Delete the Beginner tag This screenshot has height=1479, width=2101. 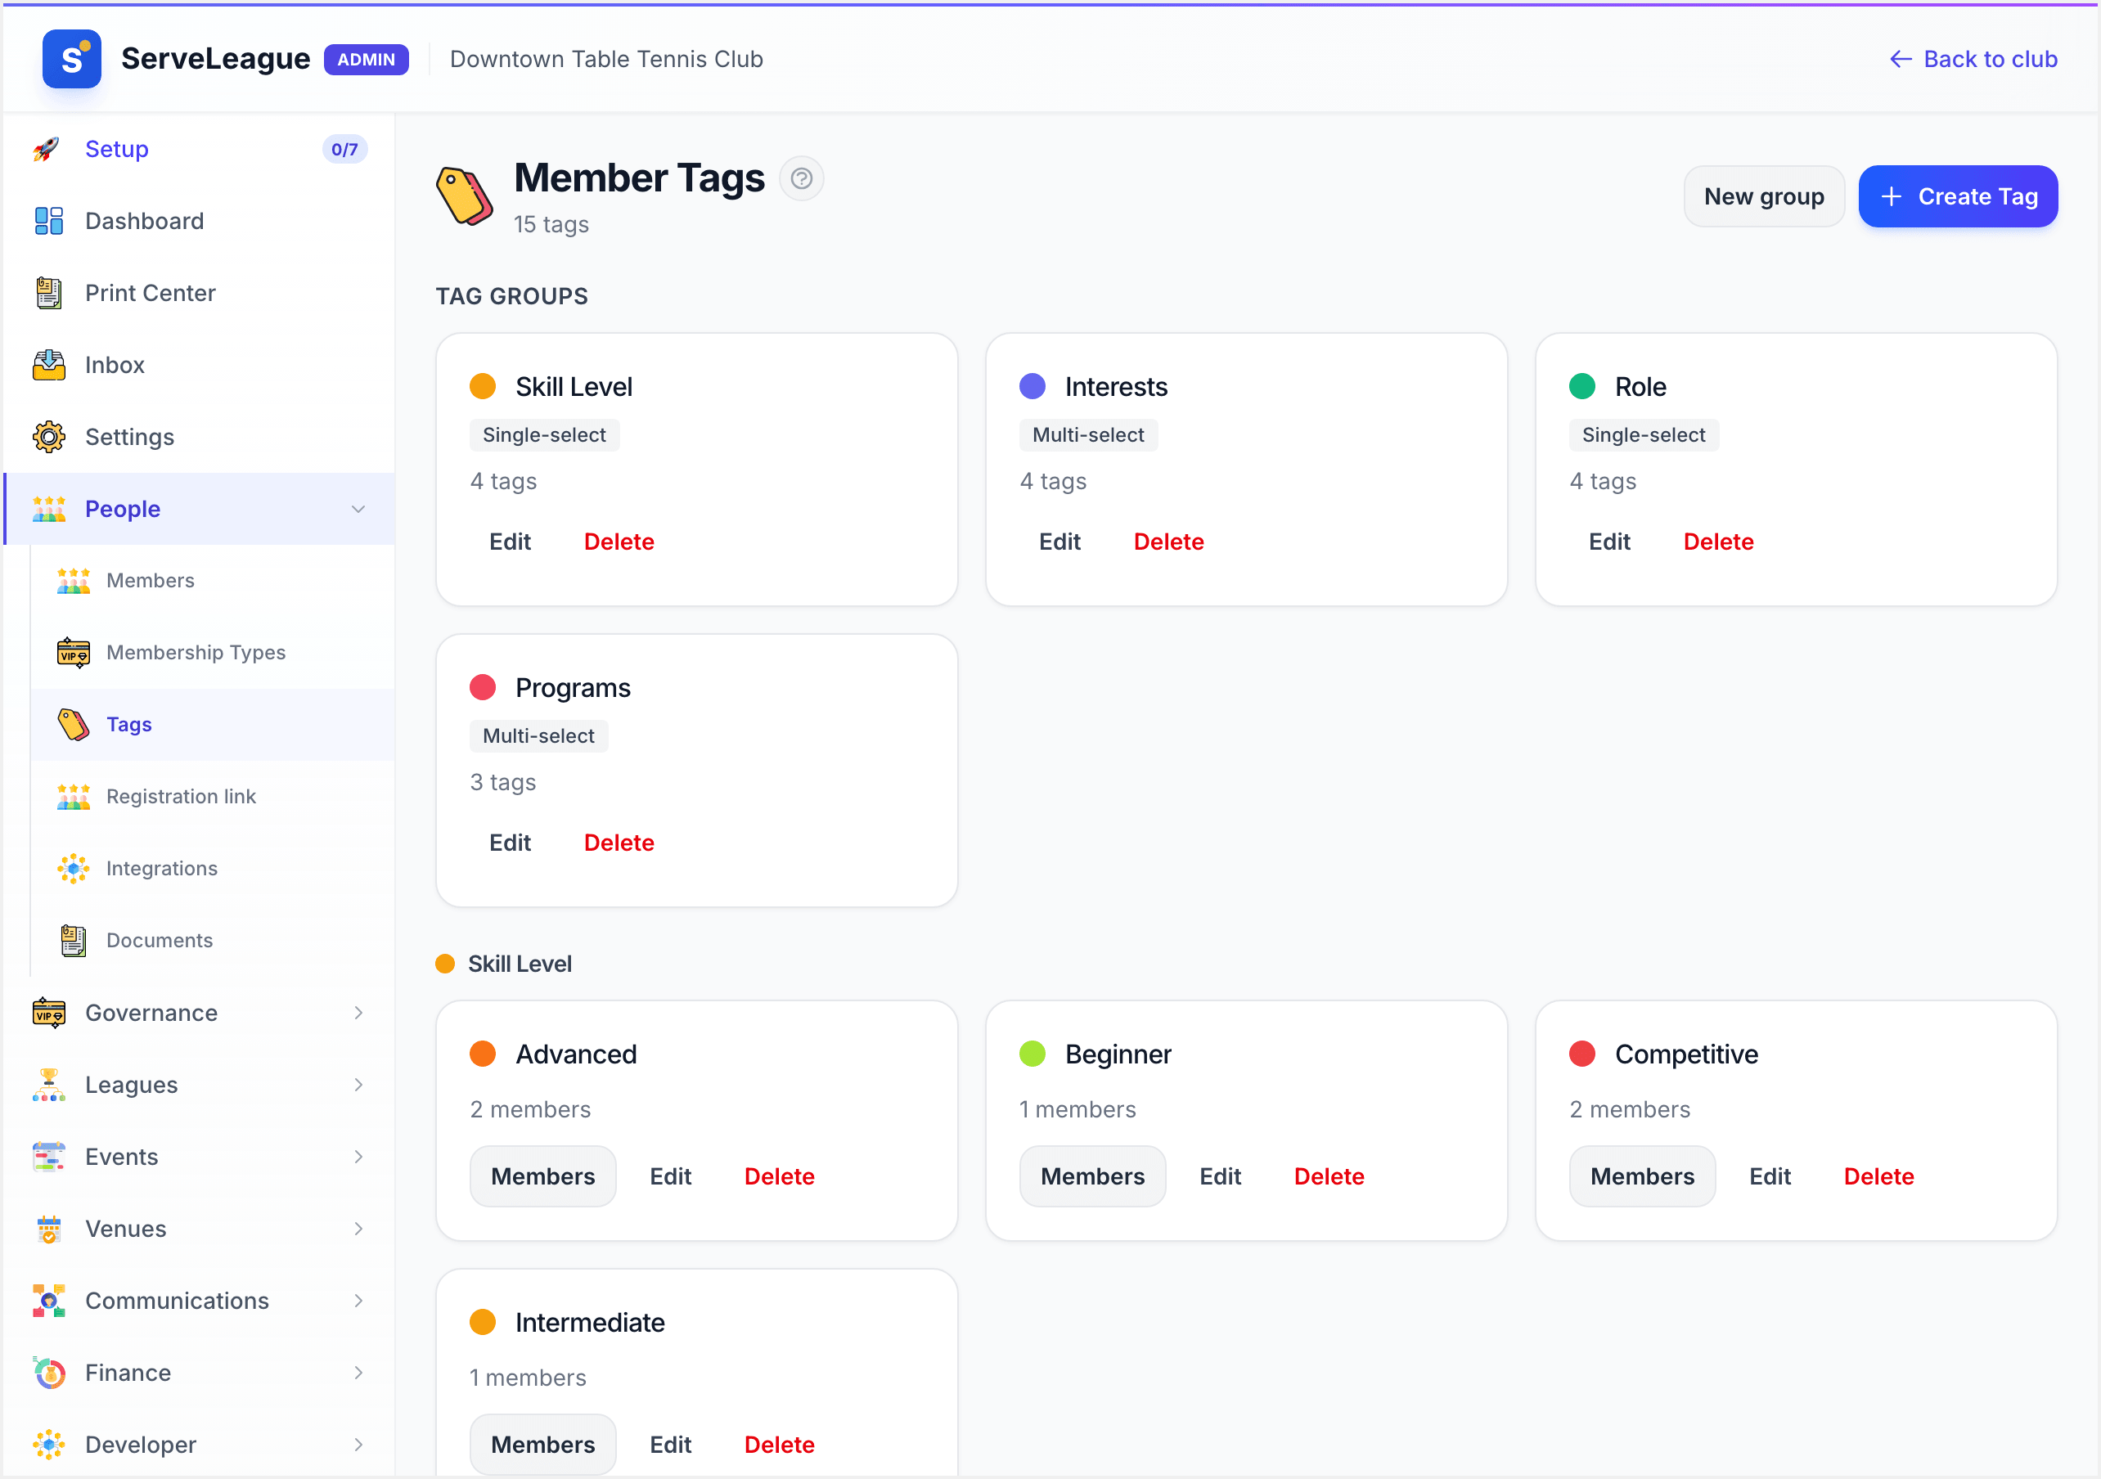(1329, 1176)
